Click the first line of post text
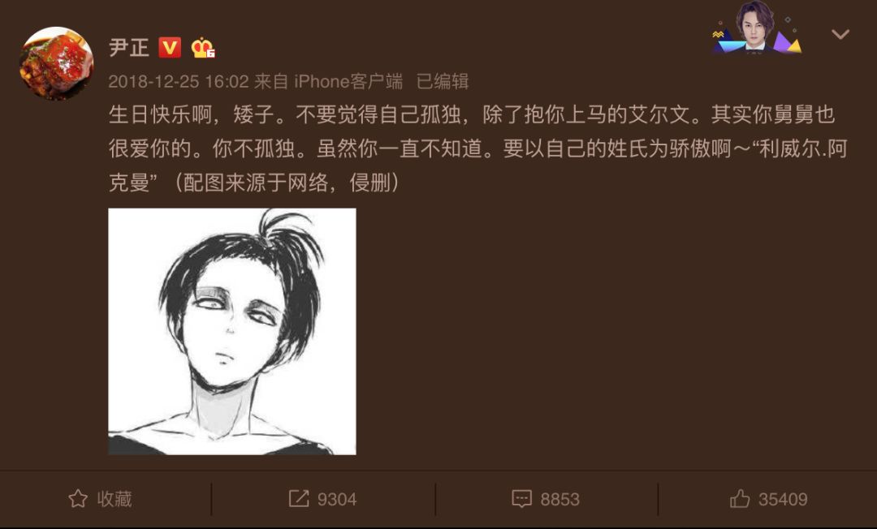 tap(472, 114)
